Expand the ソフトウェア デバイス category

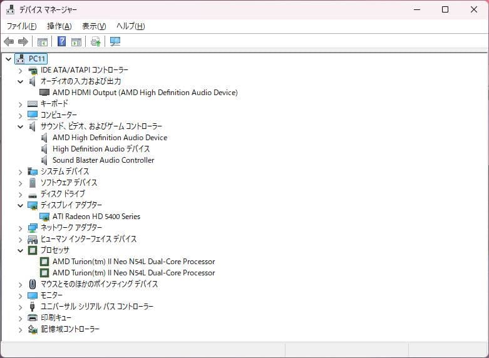point(20,183)
